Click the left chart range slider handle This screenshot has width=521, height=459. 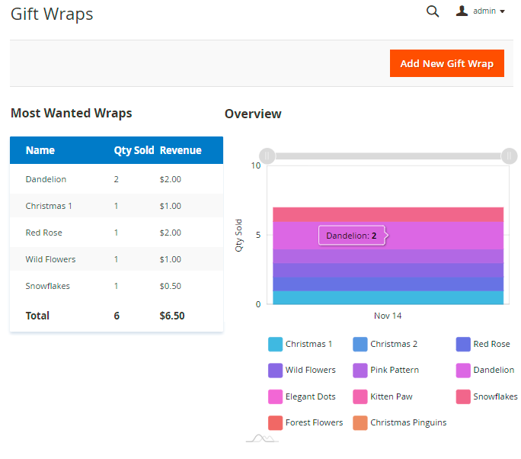[x=267, y=156]
